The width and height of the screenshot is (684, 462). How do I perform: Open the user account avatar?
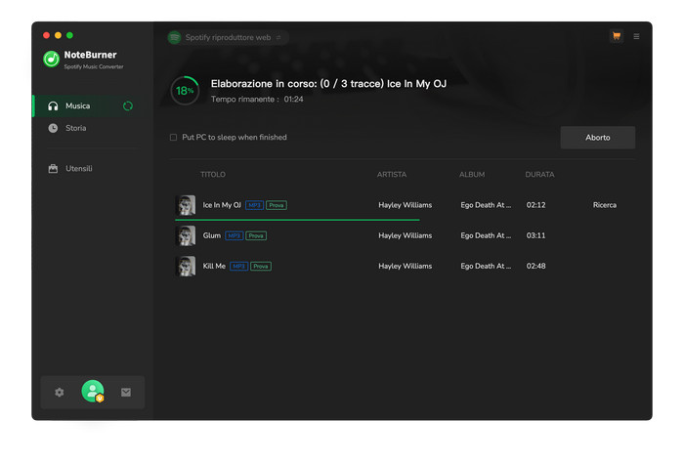pos(93,392)
